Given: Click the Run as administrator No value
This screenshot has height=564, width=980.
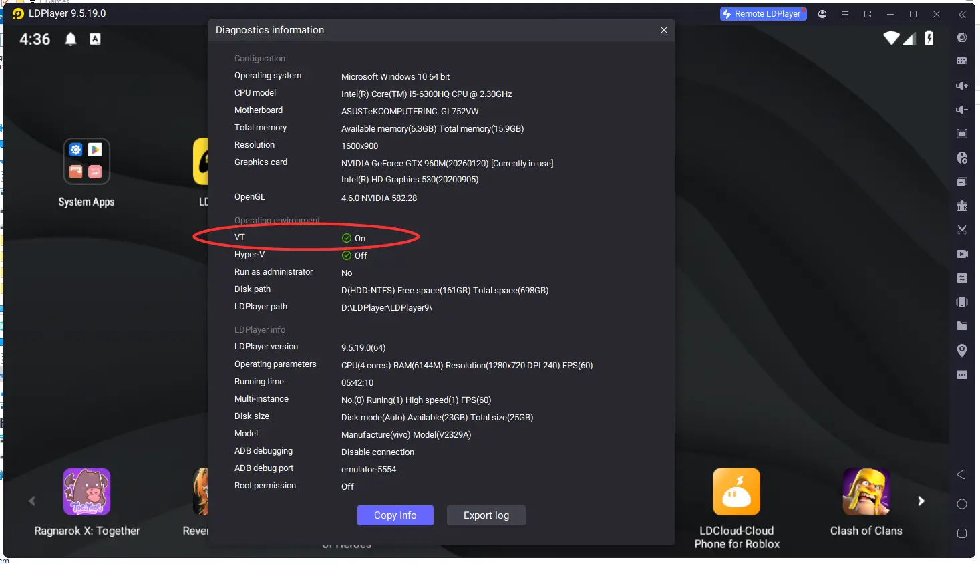Looking at the screenshot, I should click(347, 273).
